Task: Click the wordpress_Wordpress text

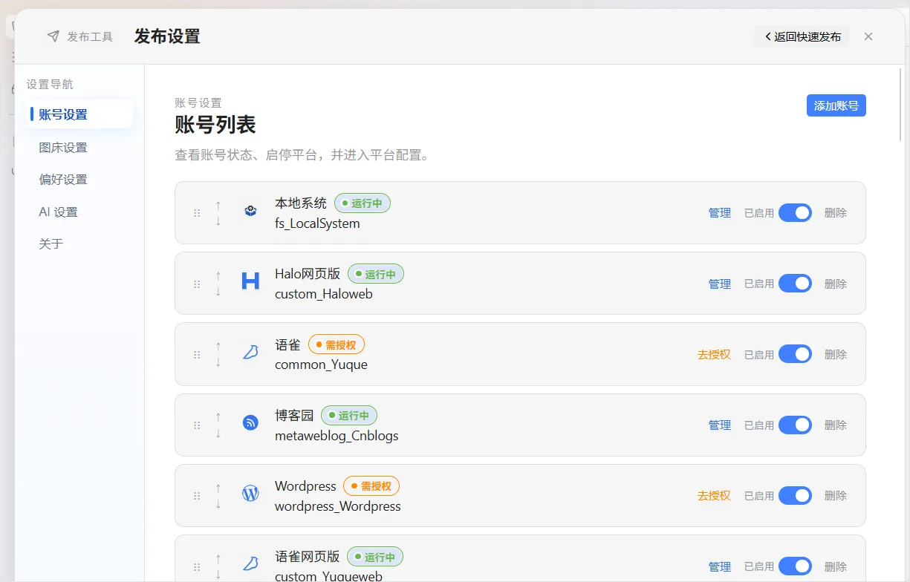Action: click(338, 506)
